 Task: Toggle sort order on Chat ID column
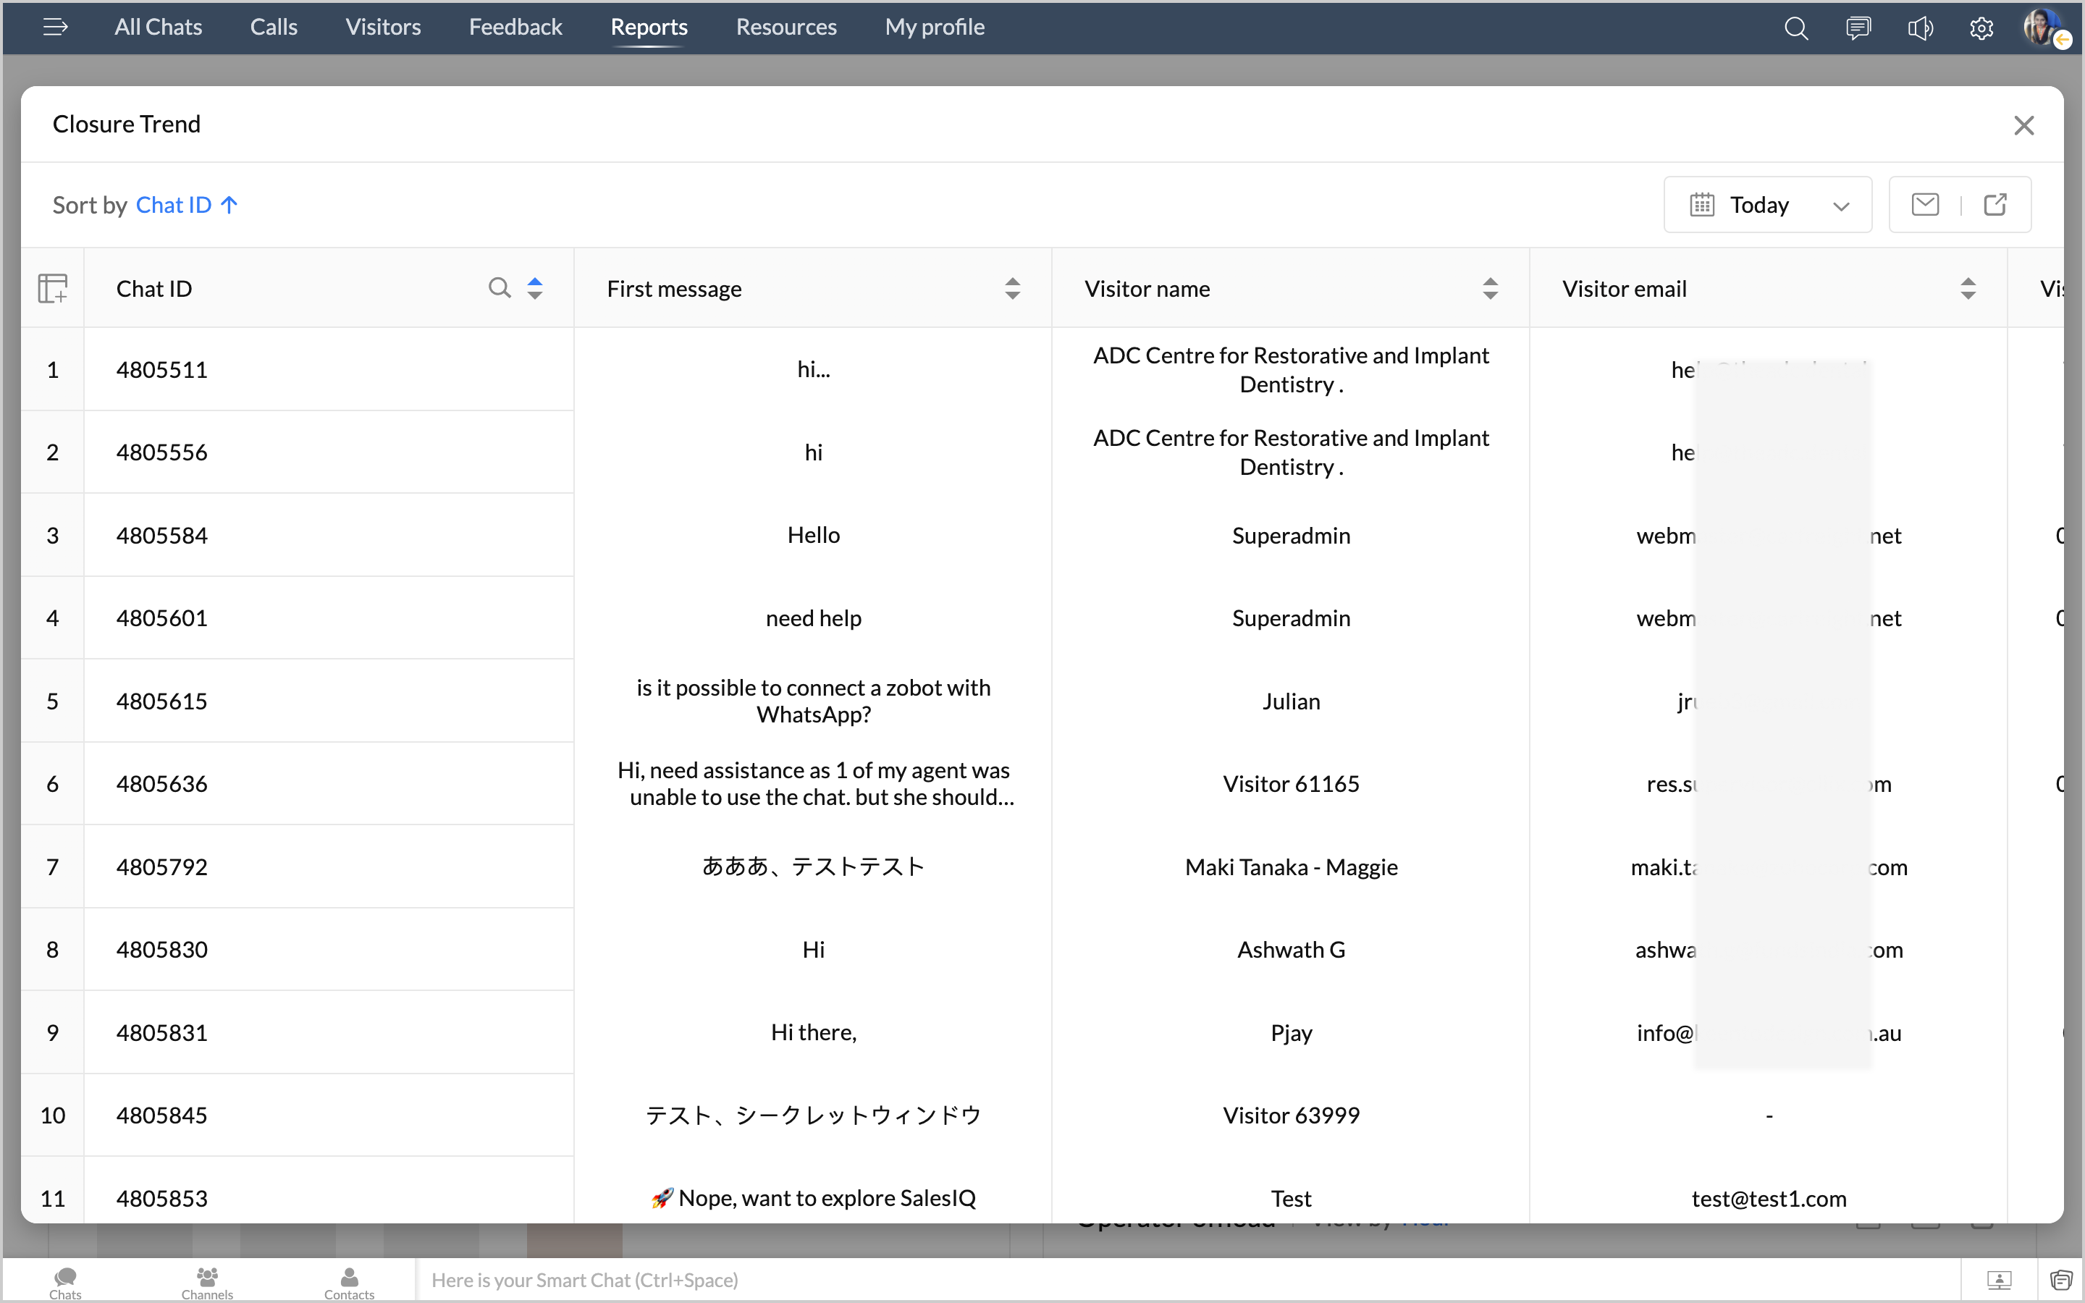[x=535, y=289]
